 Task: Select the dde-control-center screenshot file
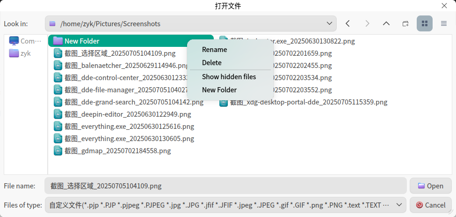(x=121, y=78)
